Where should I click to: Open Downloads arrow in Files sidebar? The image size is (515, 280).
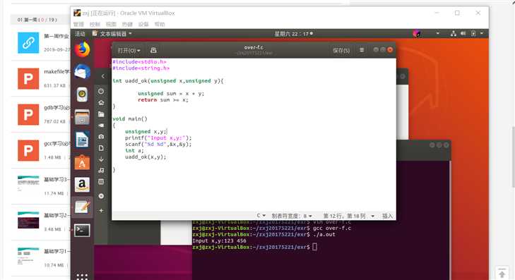pyautogui.click(x=101, y=159)
